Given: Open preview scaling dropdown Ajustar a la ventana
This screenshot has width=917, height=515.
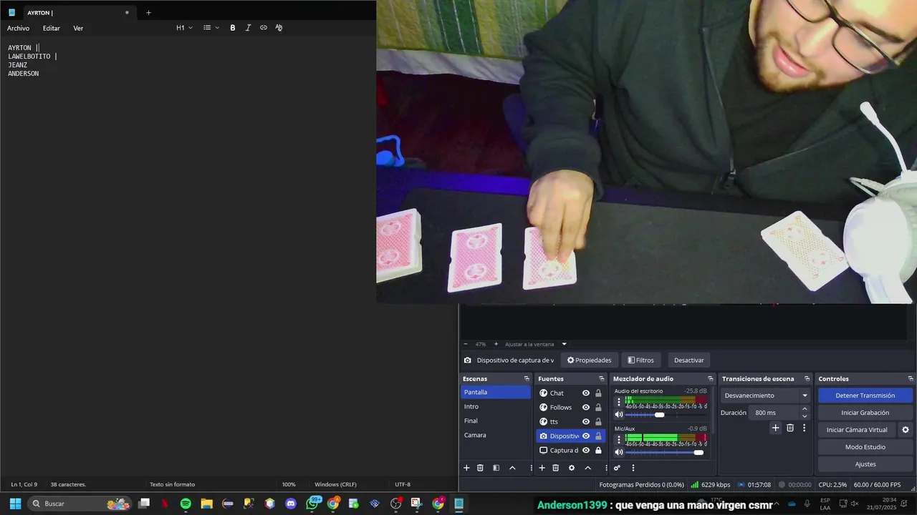Looking at the screenshot, I should pyautogui.click(x=536, y=344).
